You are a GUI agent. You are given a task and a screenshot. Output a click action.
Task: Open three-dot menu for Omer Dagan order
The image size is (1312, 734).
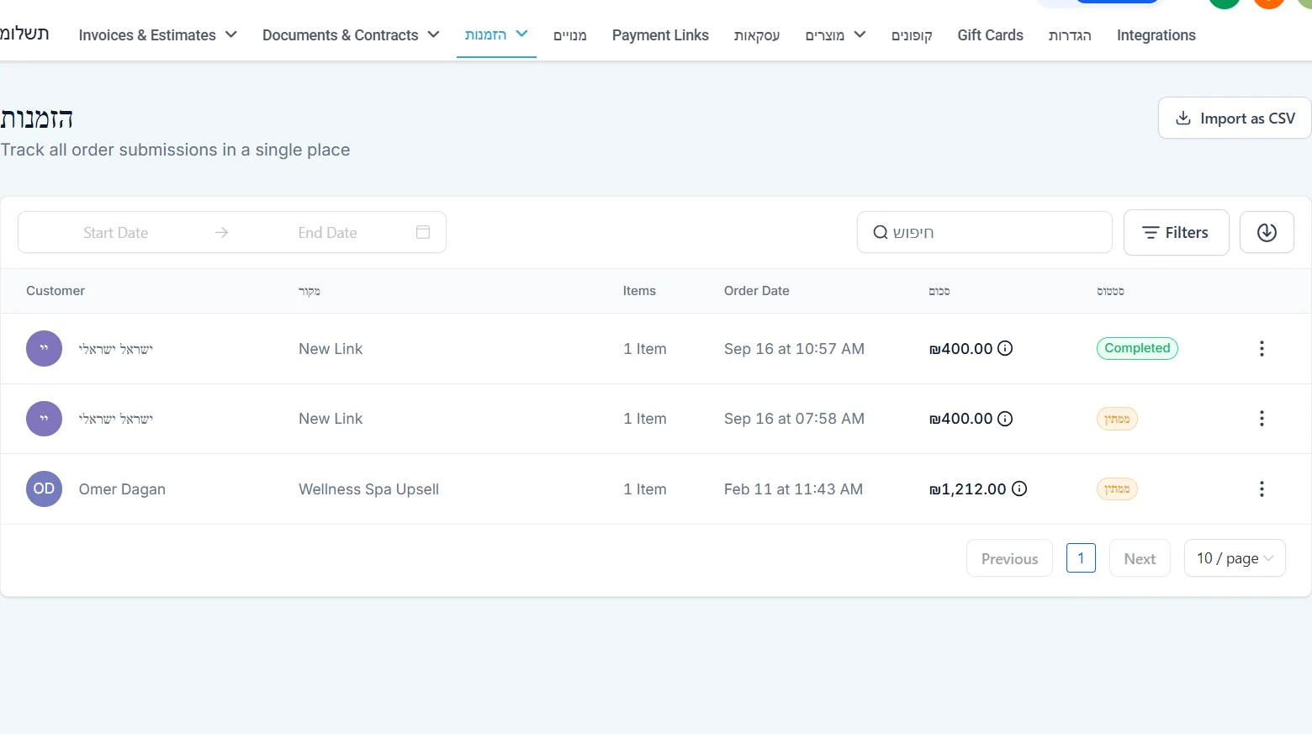coord(1262,489)
